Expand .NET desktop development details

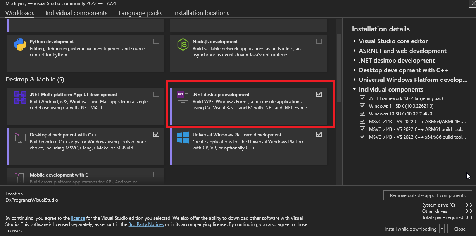[354, 60]
